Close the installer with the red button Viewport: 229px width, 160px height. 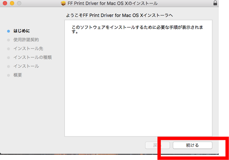[4, 3]
